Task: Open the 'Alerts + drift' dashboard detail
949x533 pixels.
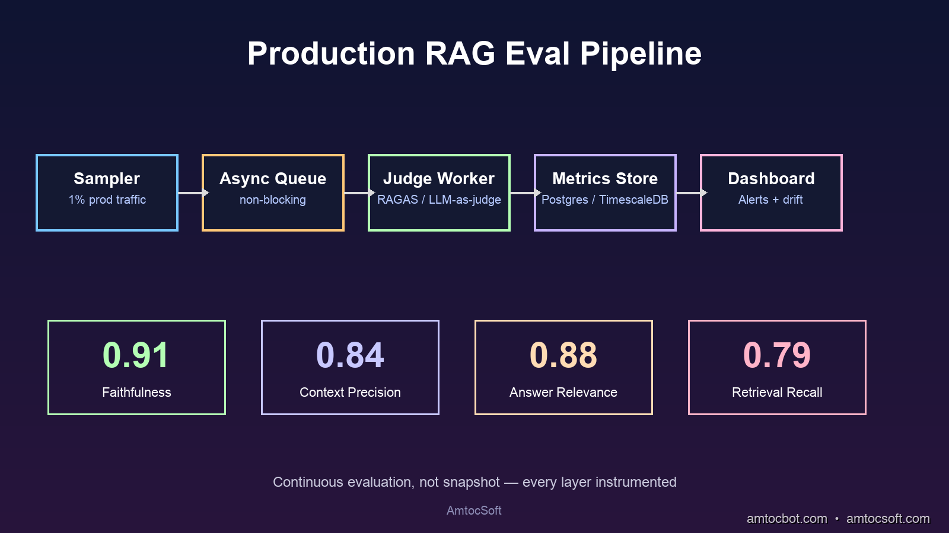Action: [x=771, y=200]
